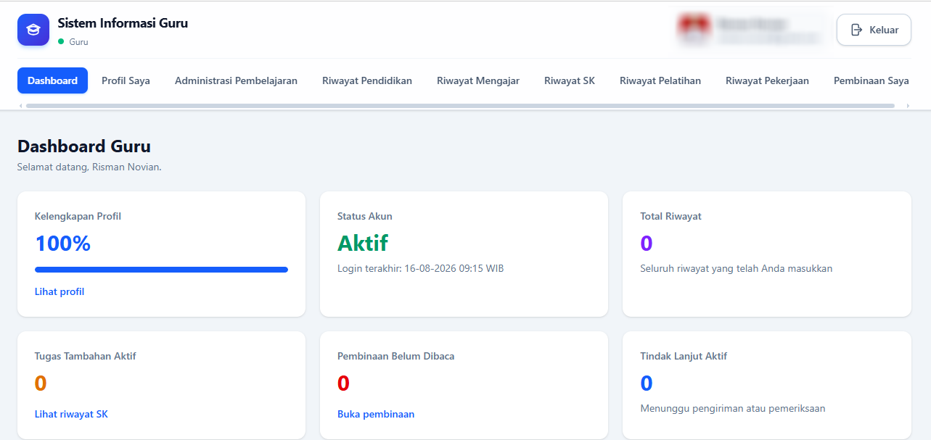The height and width of the screenshot is (440, 931).
Task: Click the Kelengkapan Profil card label
Action: [78, 216]
